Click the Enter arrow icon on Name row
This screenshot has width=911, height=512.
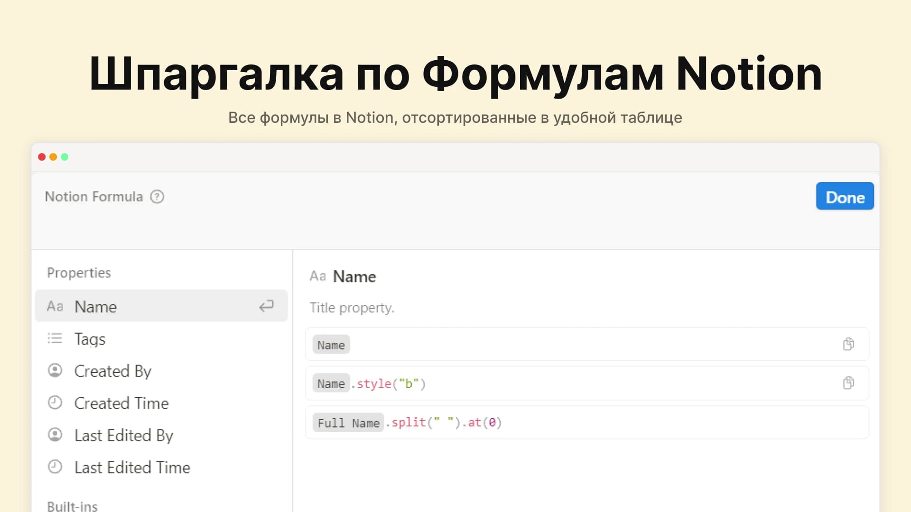click(266, 306)
